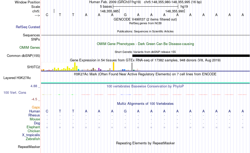Viewport: 250px width, 153px height.
Task: Click the Zebrafish species label
Action: [33, 139]
